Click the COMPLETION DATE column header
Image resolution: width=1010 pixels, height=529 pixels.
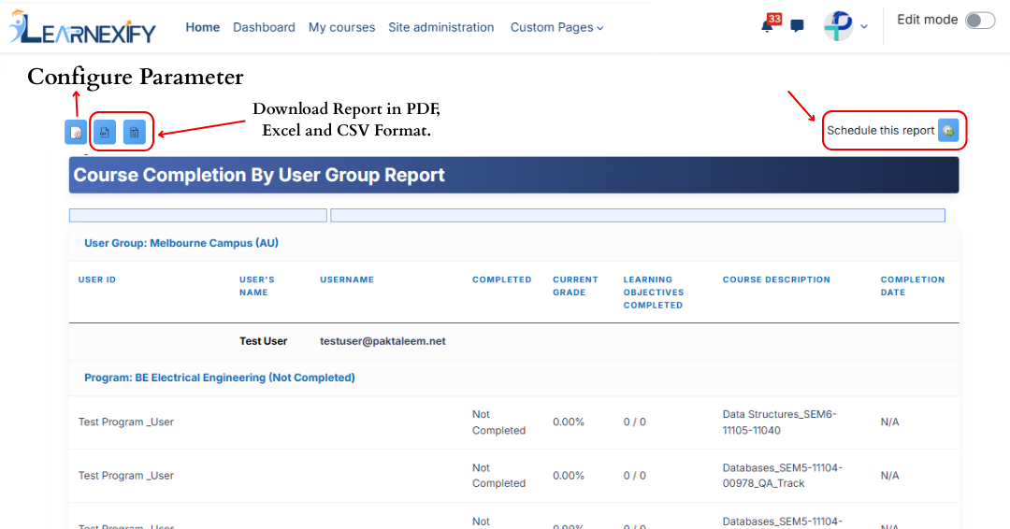pyautogui.click(x=912, y=286)
